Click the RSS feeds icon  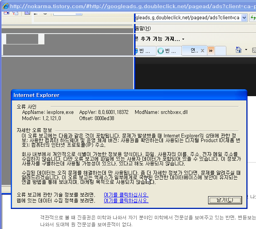(254, 50)
